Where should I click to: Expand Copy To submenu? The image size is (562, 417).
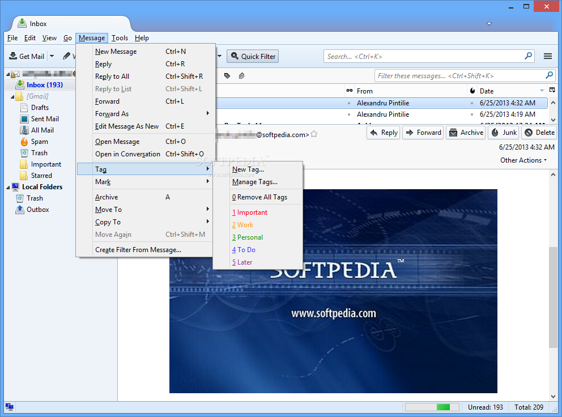[x=146, y=222]
